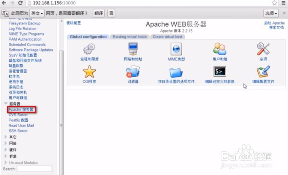This screenshot has width=288, height=175.
Task: Expand the Un-used Modules category
Action: click(x=6, y=163)
